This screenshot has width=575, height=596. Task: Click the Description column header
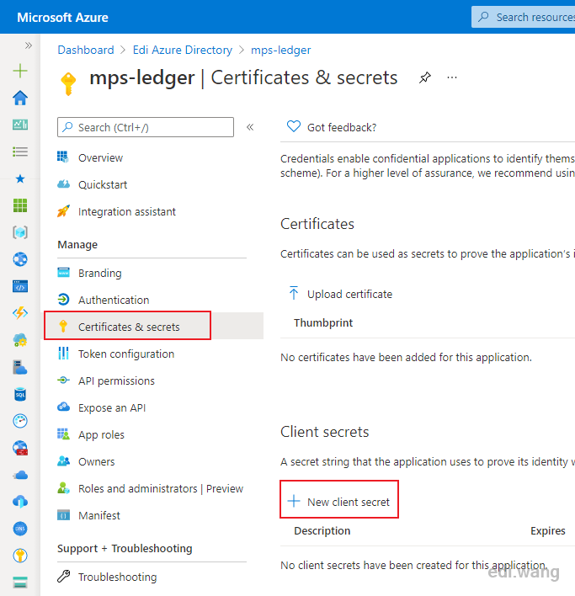pyautogui.click(x=322, y=530)
